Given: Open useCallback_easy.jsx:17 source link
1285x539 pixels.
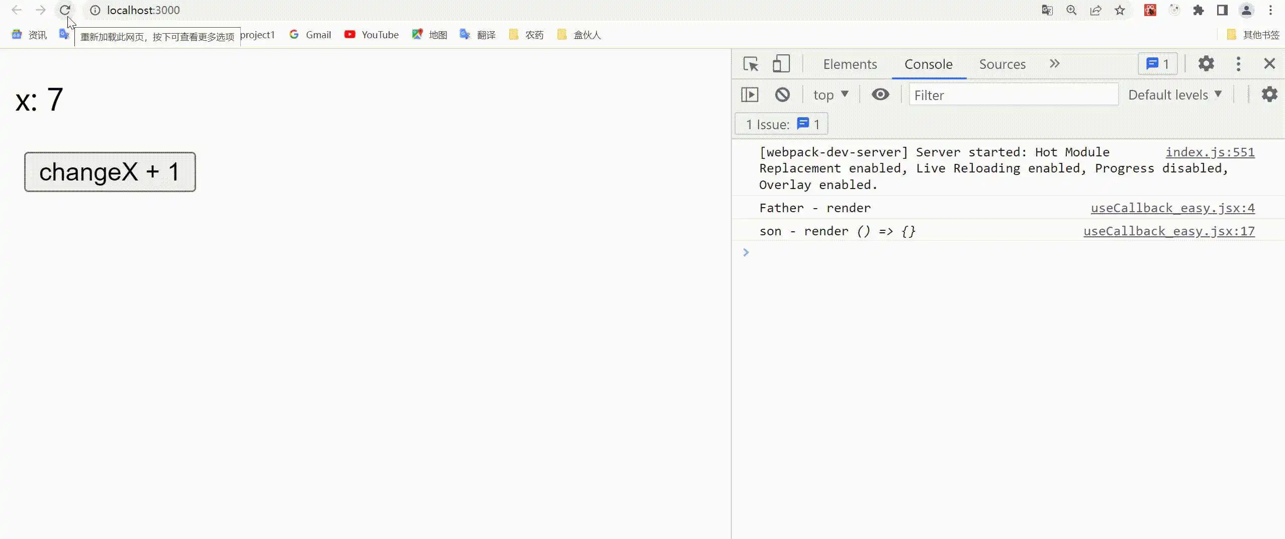Looking at the screenshot, I should 1169,231.
